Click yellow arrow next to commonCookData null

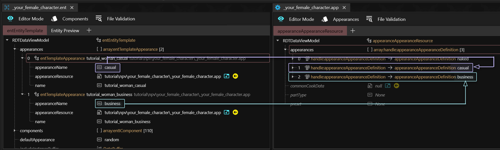click(x=396, y=86)
